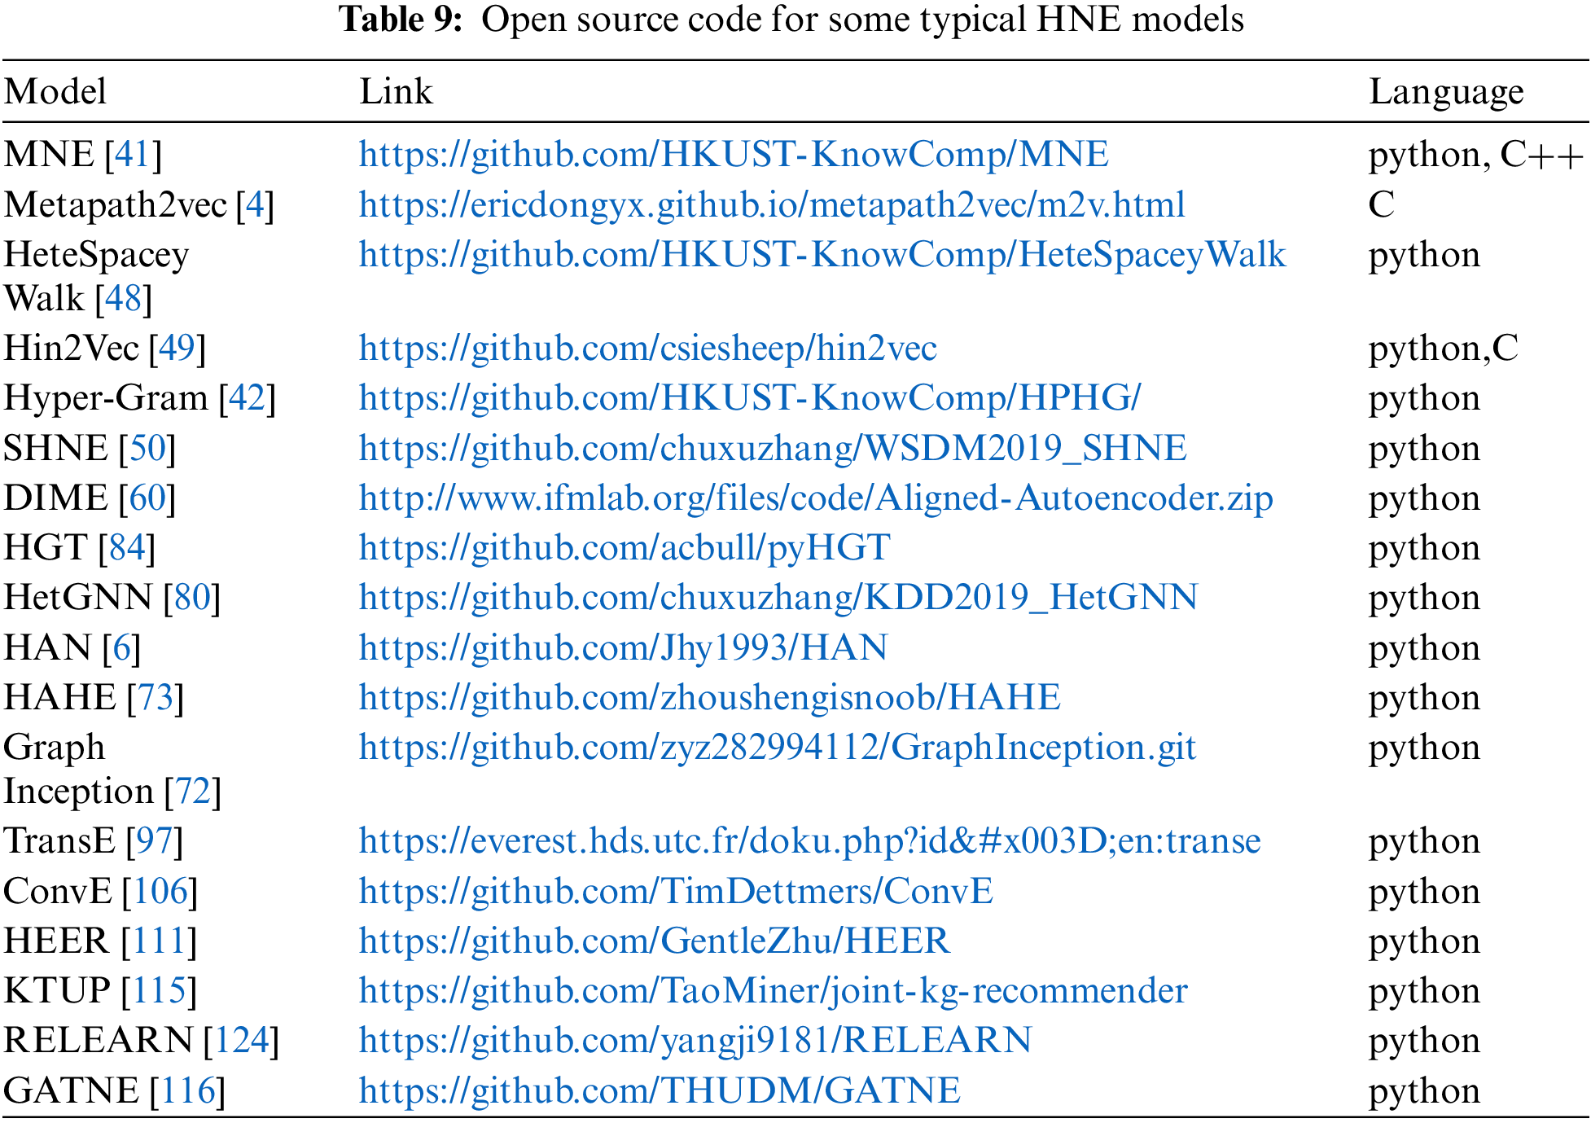Open the GentleZhu HEER repository link
This screenshot has width=1591, height=1123.
tap(654, 941)
